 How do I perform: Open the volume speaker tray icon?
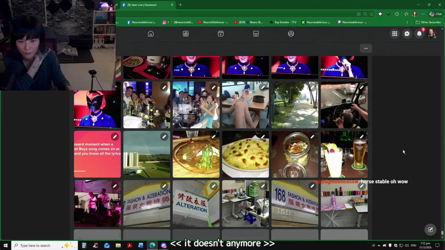pyautogui.click(x=406, y=245)
